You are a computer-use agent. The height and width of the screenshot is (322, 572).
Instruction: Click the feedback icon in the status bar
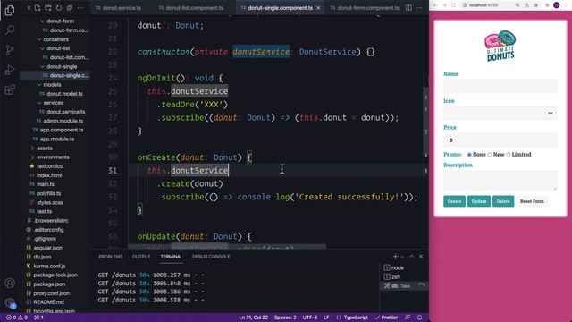[408, 318]
